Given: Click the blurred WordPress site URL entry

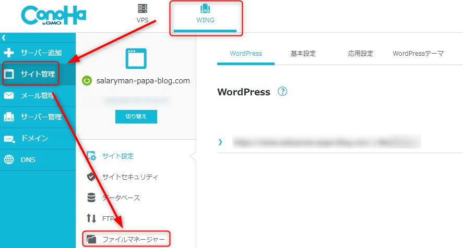Looking at the screenshot, I should (x=327, y=142).
